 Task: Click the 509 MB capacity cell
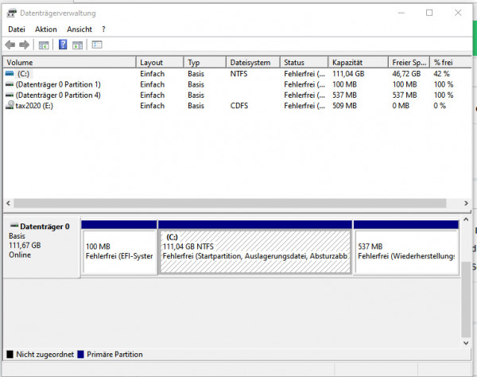(344, 106)
